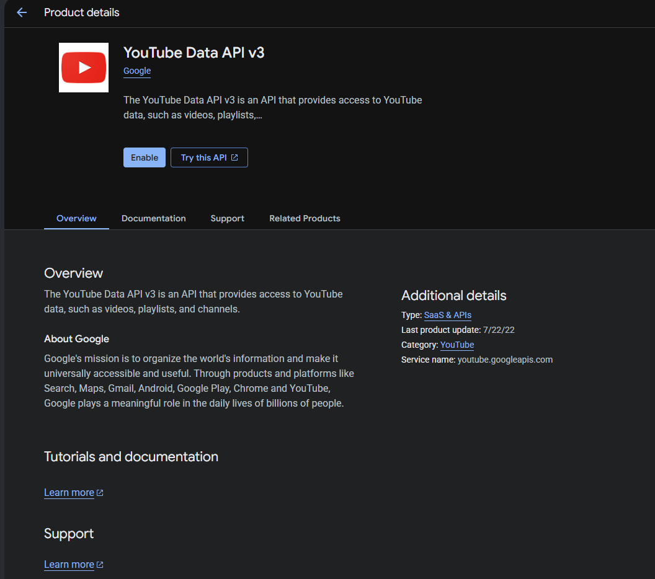The height and width of the screenshot is (579, 655).
Task: Click external-link icon beside Tutorials Learn more
Action: click(x=100, y=493)
